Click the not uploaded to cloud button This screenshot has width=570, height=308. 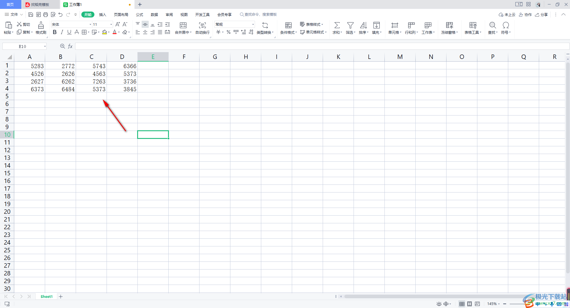click(507, 15)
